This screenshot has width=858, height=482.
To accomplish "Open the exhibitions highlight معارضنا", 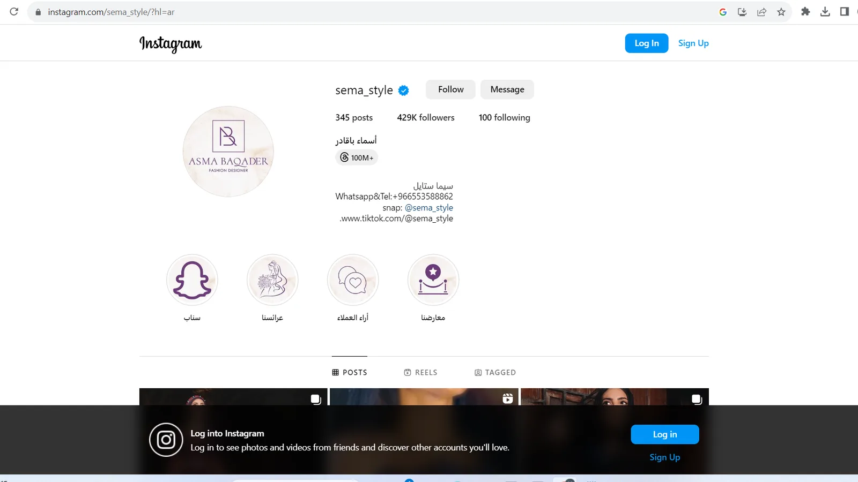I will [x=433, y=280].
